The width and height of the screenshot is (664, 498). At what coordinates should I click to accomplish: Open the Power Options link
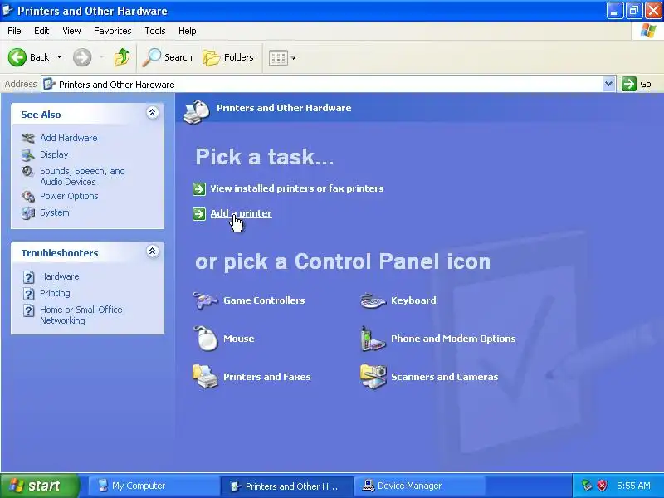(69, 196)
